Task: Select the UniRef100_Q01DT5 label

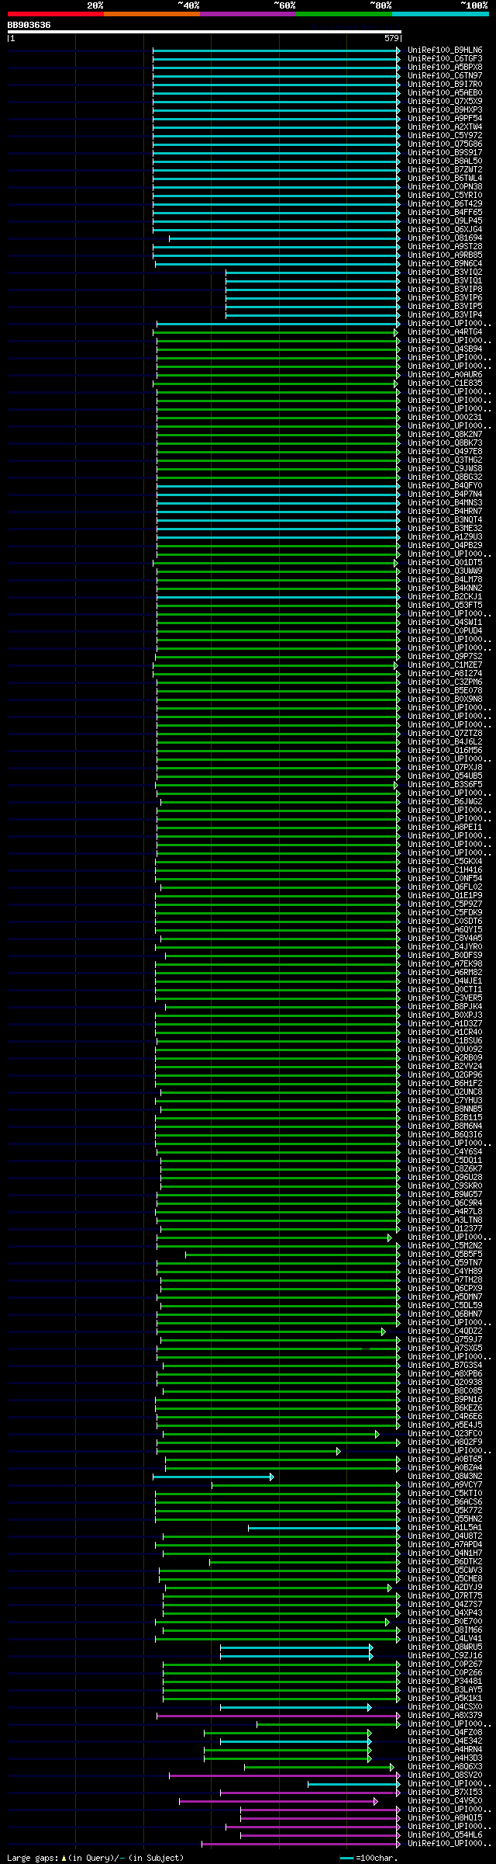Action: [445, 563]
